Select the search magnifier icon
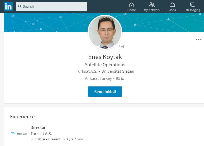 20,6
